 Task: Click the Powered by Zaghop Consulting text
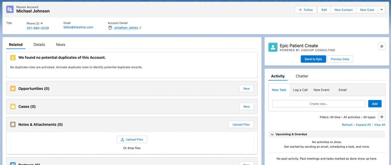(x=307, y=50)
